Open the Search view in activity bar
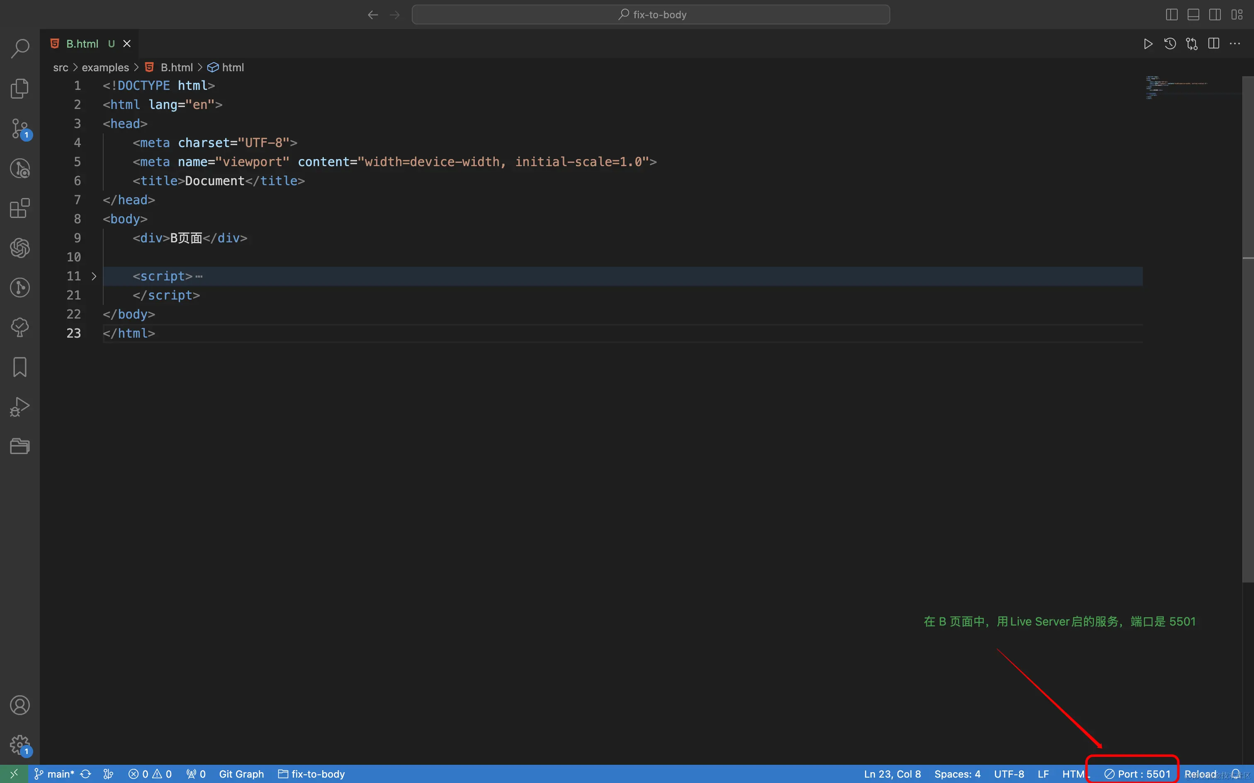Screen dimensions: 1254x783 [x=19, y=49]
